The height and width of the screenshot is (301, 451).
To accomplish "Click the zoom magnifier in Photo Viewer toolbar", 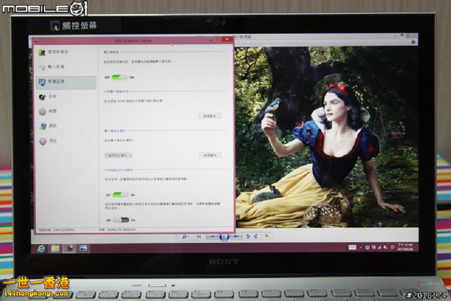I will [185, 236].
